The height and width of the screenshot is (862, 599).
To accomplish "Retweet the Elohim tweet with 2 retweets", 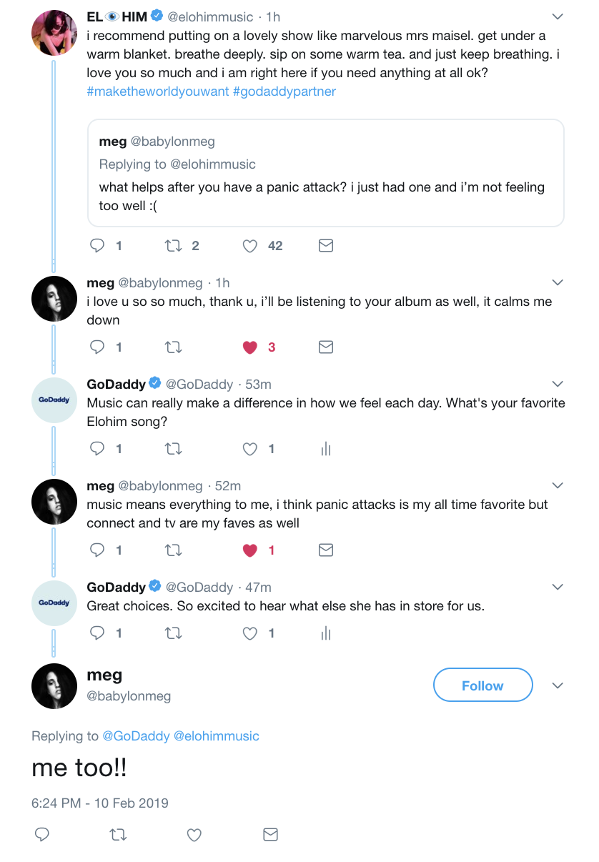I will pyautogui.click(x=173, y=246).
